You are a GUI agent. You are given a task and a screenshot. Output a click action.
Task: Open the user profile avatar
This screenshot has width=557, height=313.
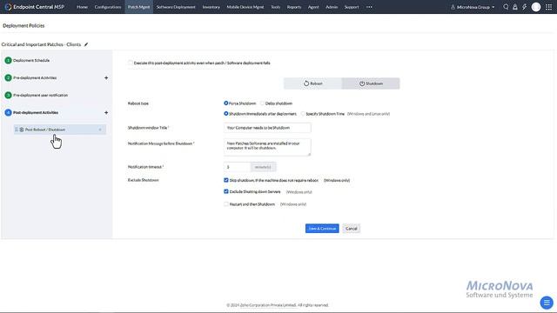pos(536,7)
